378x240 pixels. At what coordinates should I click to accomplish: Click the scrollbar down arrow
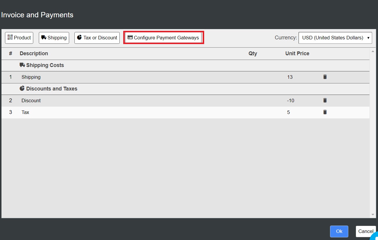point(373,215)
